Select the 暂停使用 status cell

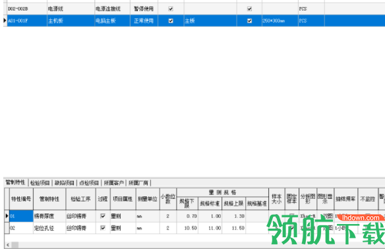[x=144, y=9]
